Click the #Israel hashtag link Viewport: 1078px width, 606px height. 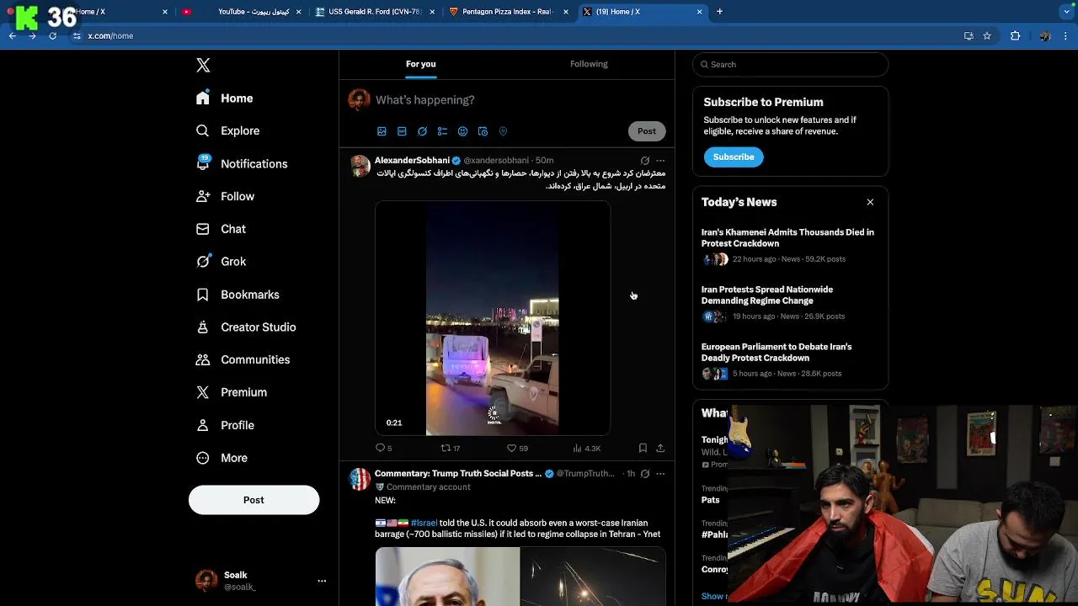[x=424, y=523]
